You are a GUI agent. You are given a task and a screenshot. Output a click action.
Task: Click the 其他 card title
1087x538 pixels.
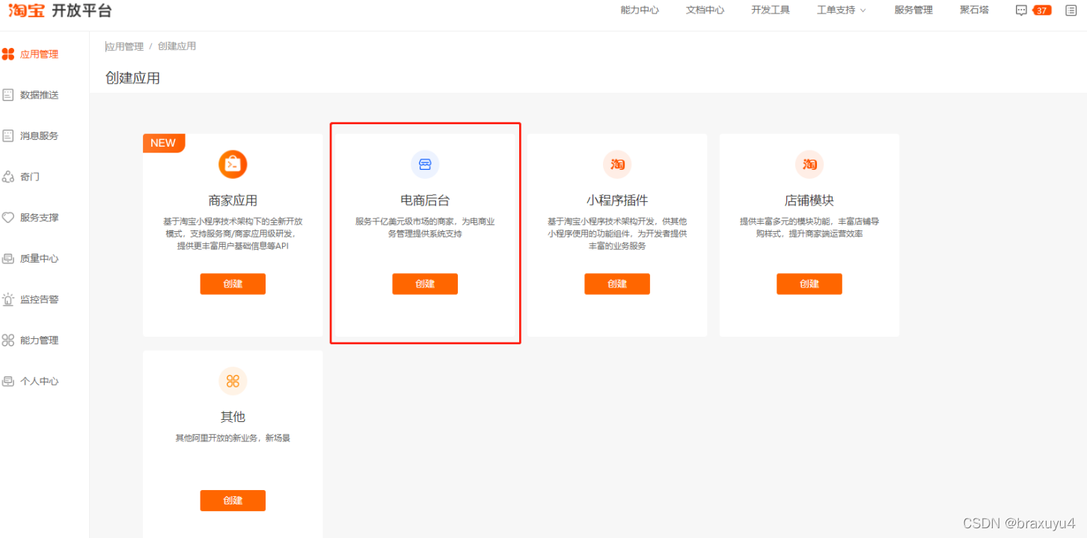[x=233, y=417]
